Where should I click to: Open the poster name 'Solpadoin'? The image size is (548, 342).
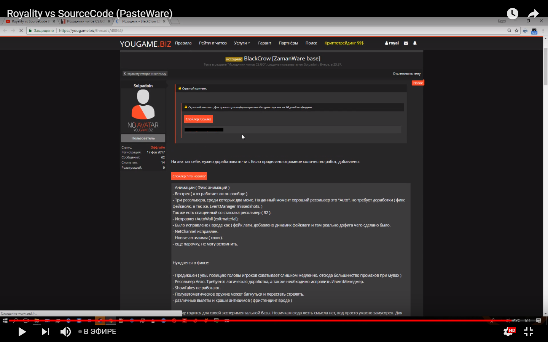point(143,86)
